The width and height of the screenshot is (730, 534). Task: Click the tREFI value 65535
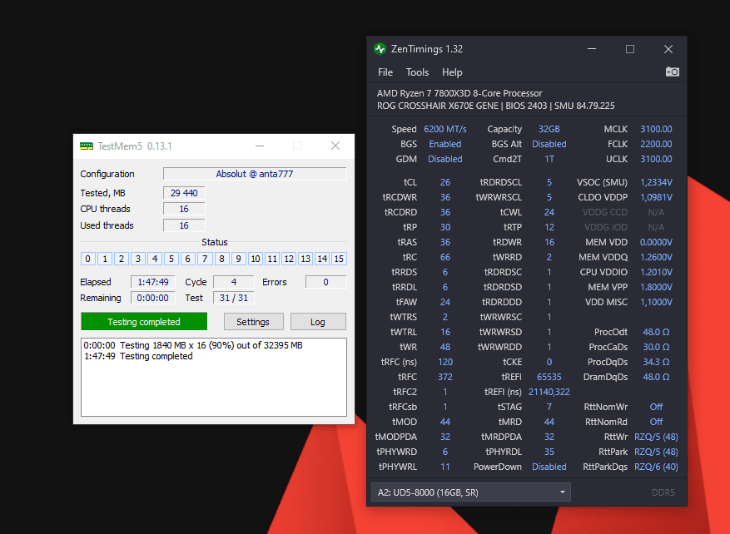(549, 376)
